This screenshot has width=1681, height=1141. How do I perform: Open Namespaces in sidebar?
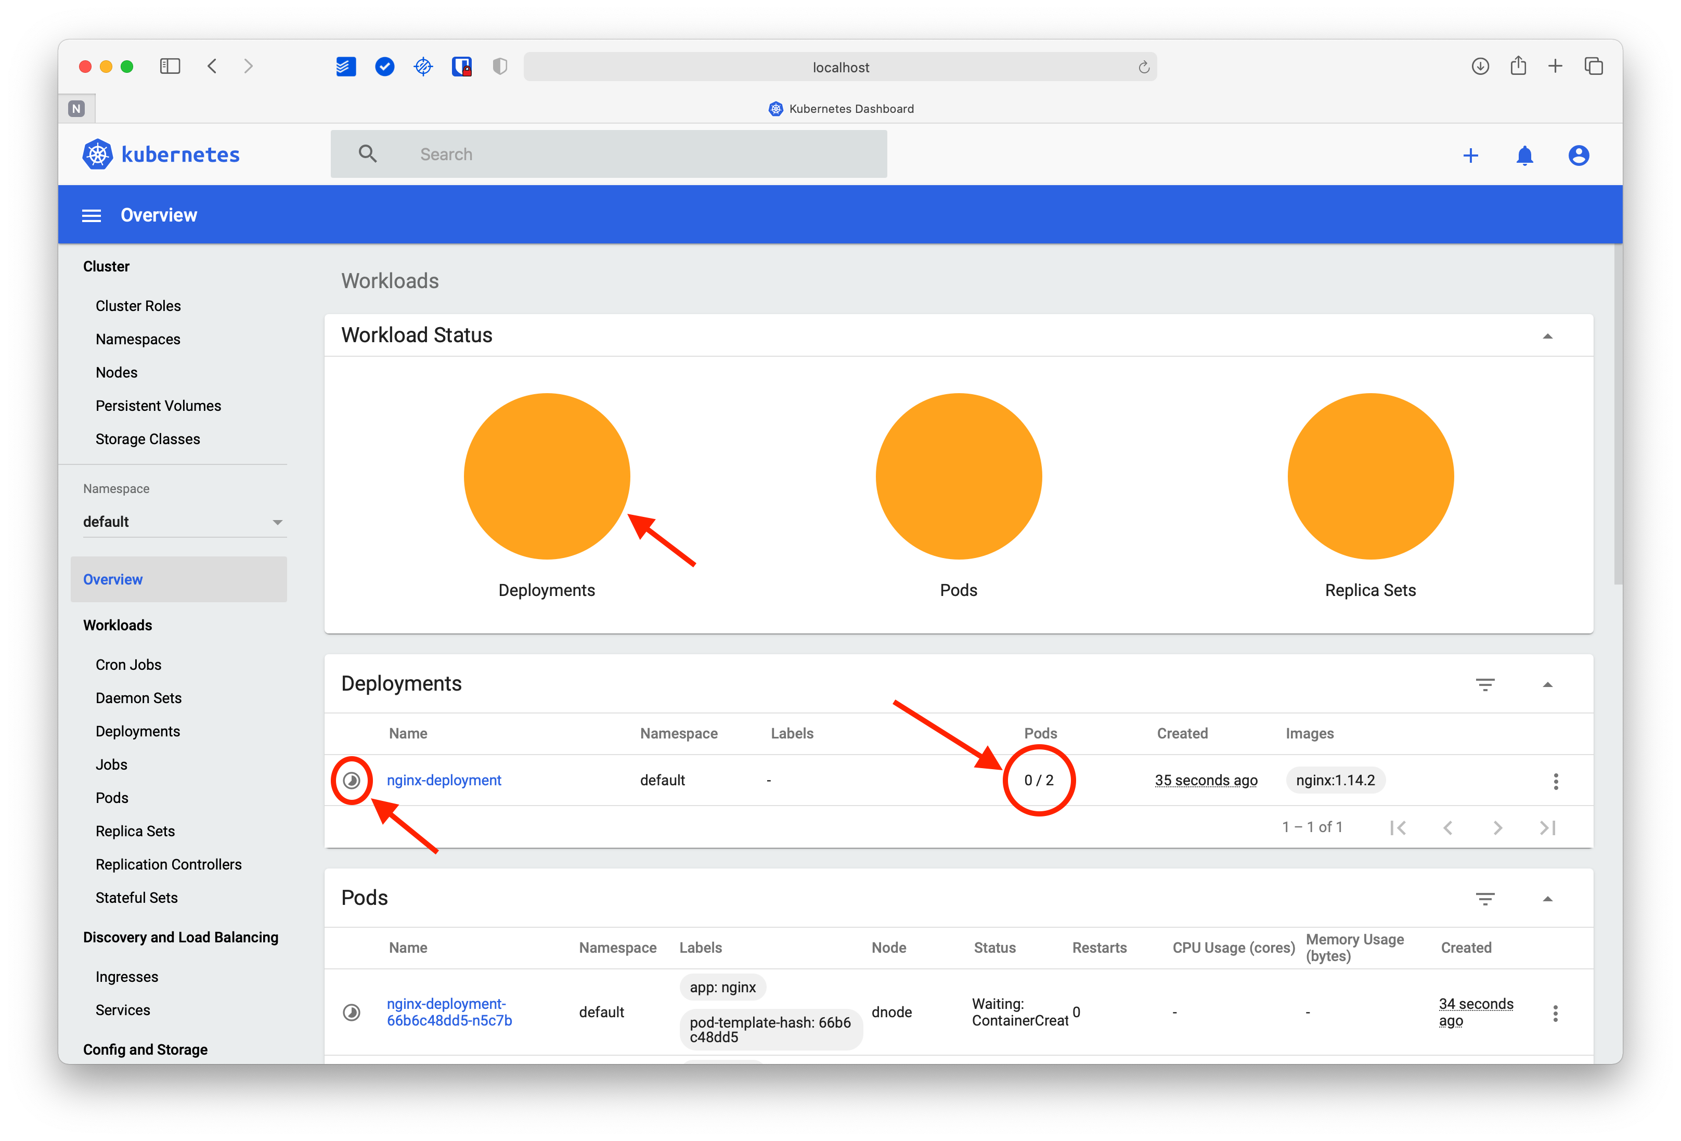click(137, 339)
